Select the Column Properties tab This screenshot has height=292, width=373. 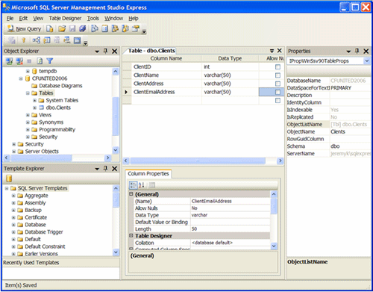tap(148, 173)
